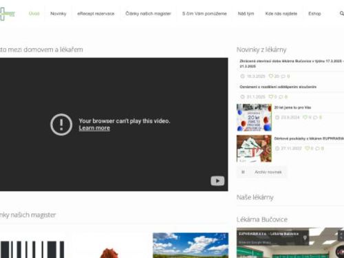Open the Novinky menu item
Screen dimensions: 344x258
point(58,14)
